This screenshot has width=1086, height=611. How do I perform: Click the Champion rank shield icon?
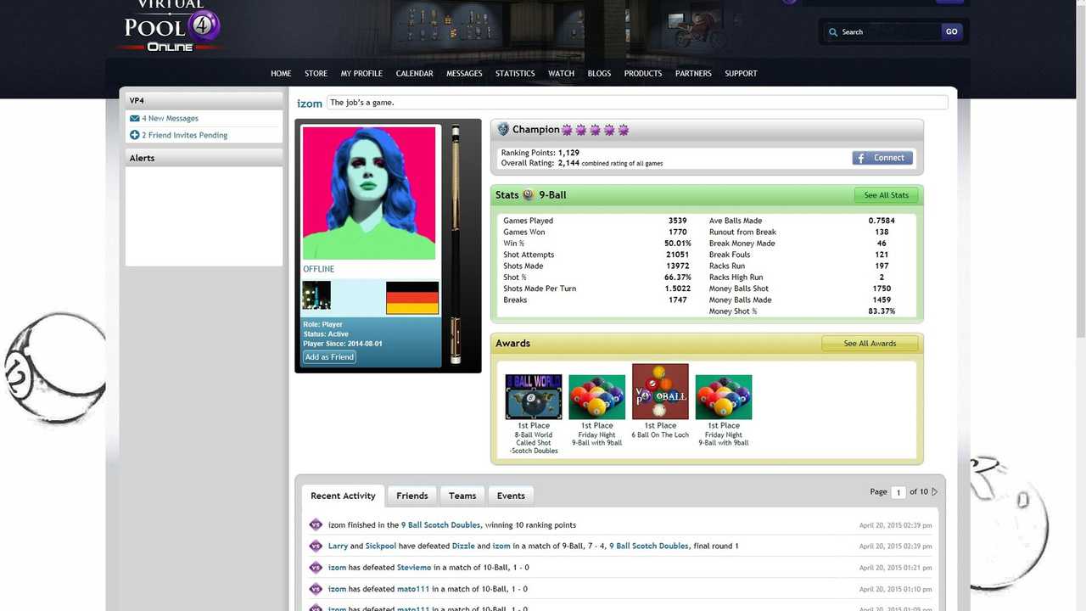[x=503, y=130]
